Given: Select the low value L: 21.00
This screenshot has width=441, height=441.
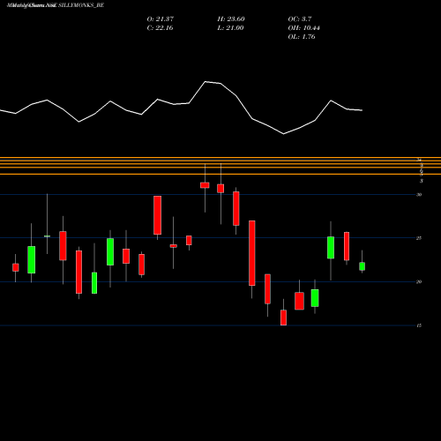Looking at the screenshot, I should [230, 28].
